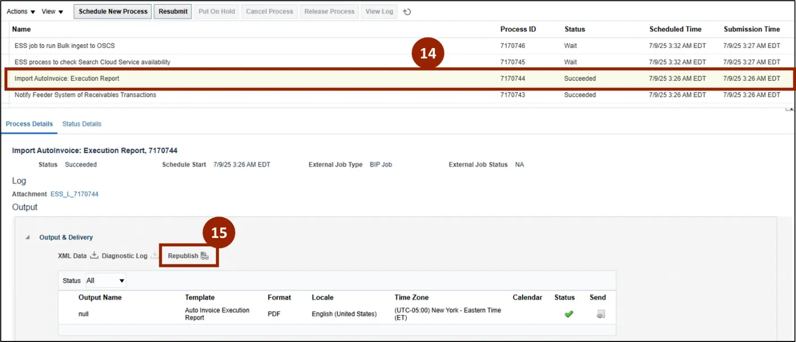Open the View dropdown menu
This screenshot has height=342, width=796.
[x=53, y=12]
